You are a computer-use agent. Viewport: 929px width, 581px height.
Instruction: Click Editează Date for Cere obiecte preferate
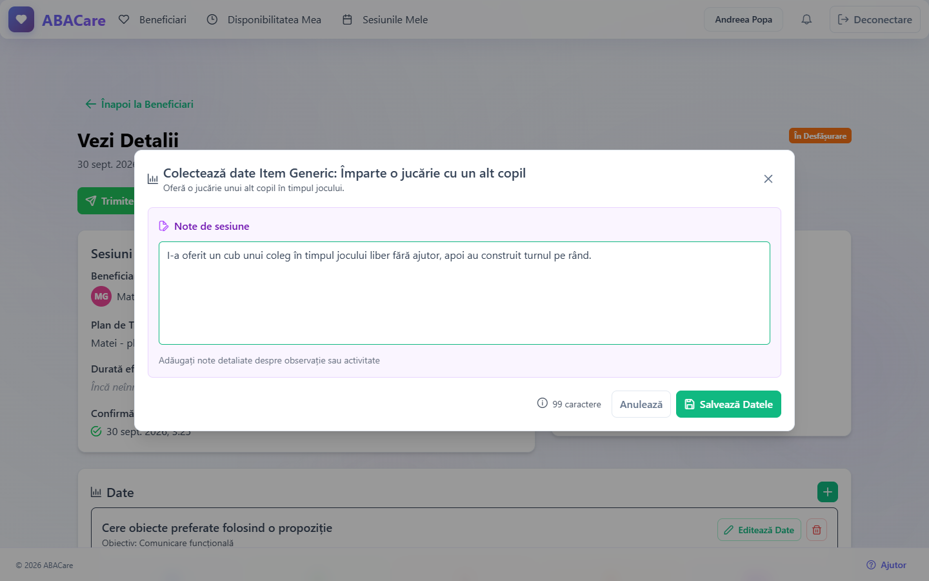coord(759,530)
